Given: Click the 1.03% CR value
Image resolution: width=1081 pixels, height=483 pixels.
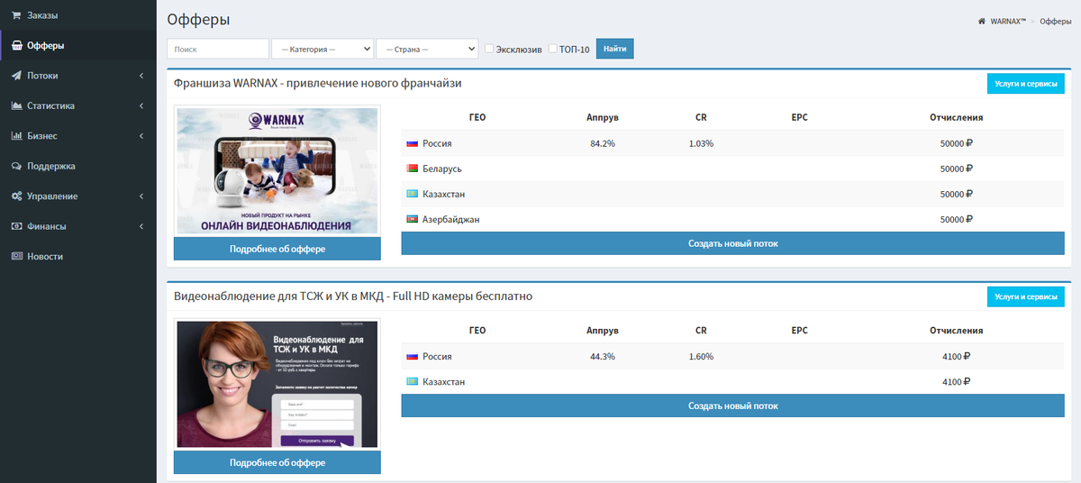Looking at the screenshot, I should pyautogui.click(x=701, y=143).
